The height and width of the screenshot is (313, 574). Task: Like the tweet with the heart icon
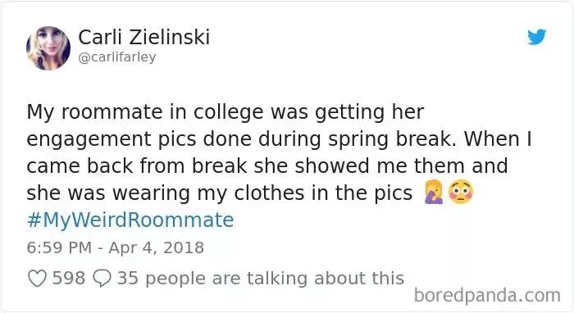tap(38, 279)
